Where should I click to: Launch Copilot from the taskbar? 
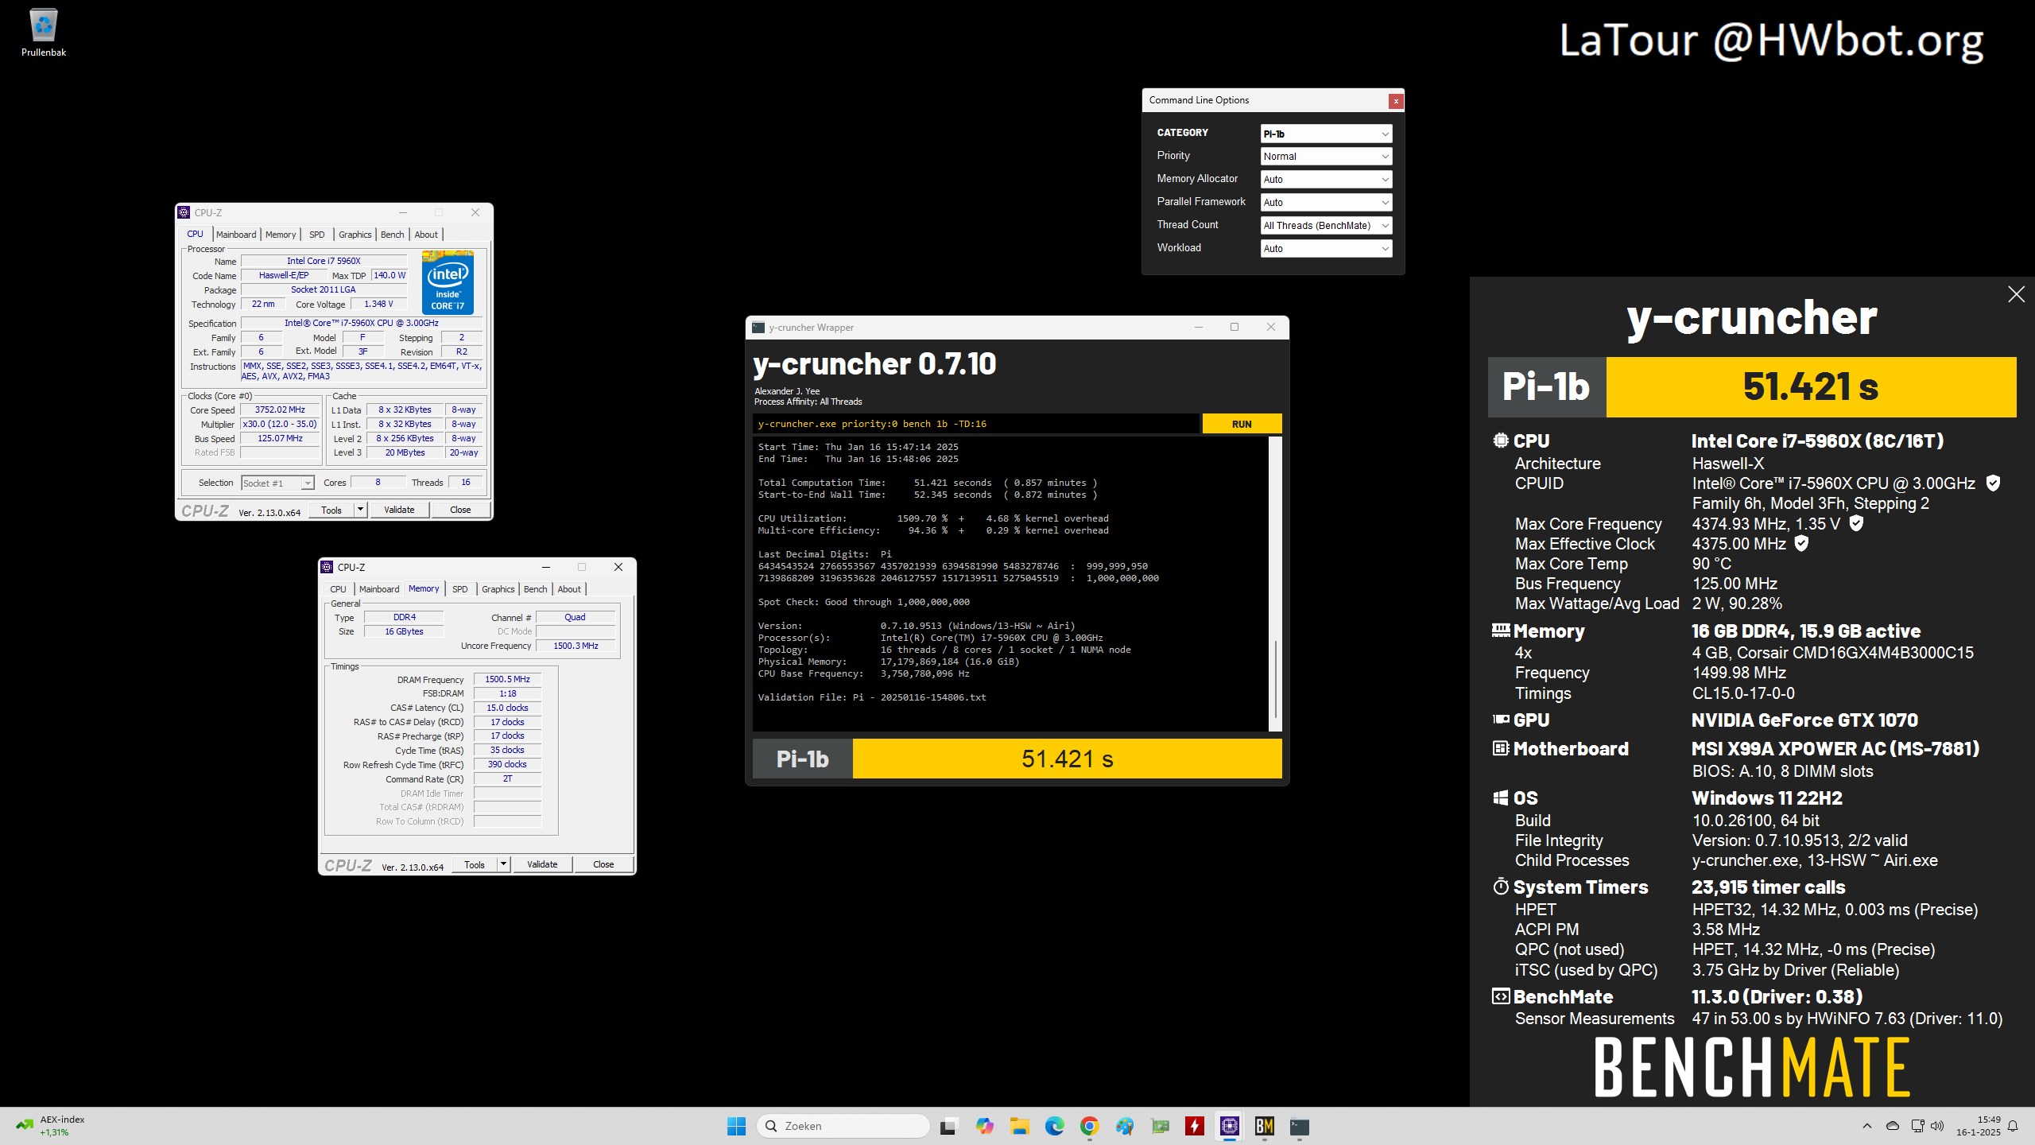(x=984, y=1126)
